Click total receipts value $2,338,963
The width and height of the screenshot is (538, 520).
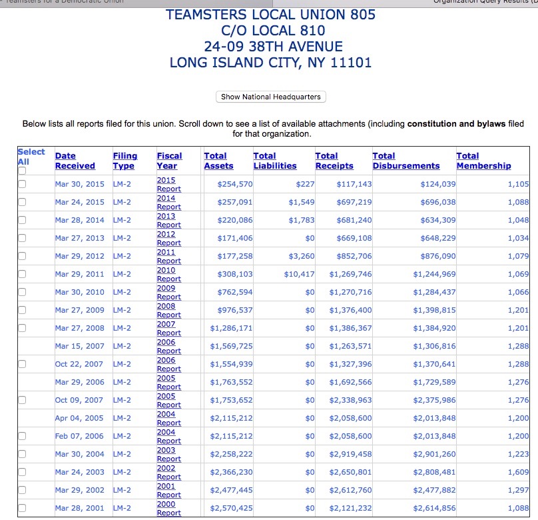tap(351, 400)
